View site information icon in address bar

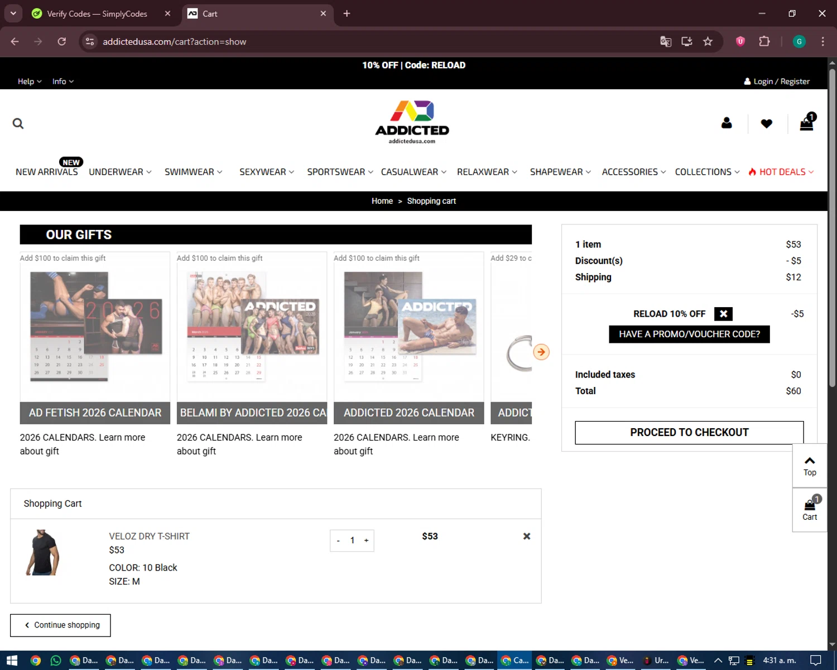[x=90, y=41]
